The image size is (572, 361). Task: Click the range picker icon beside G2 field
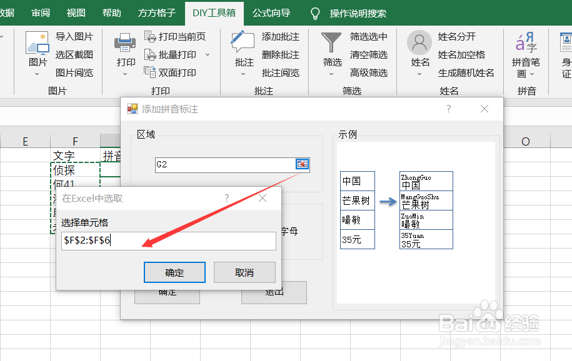[302, 164]
